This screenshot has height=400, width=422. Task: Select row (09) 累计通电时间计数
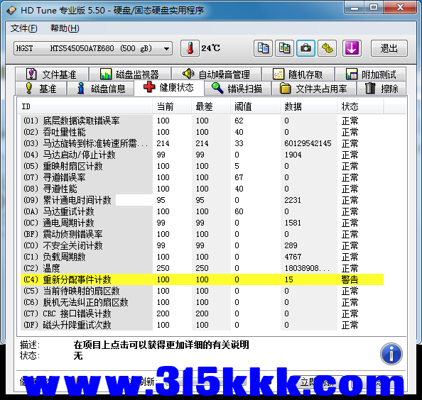(202, 200)
